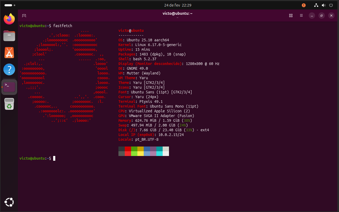Show the tab overview grid
Screen dimensions: 339x212
[291, 16]
